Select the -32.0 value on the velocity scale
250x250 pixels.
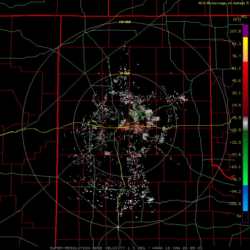coord(235,142)
